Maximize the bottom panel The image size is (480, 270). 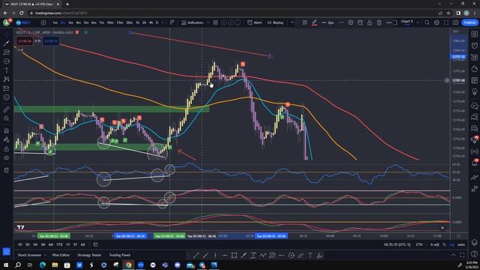pos(463,255)
